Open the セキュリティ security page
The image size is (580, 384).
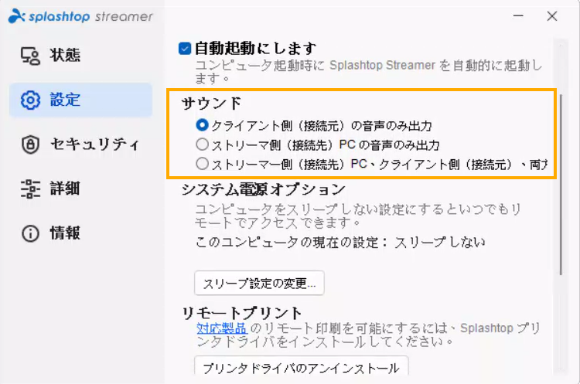point(80,144)
